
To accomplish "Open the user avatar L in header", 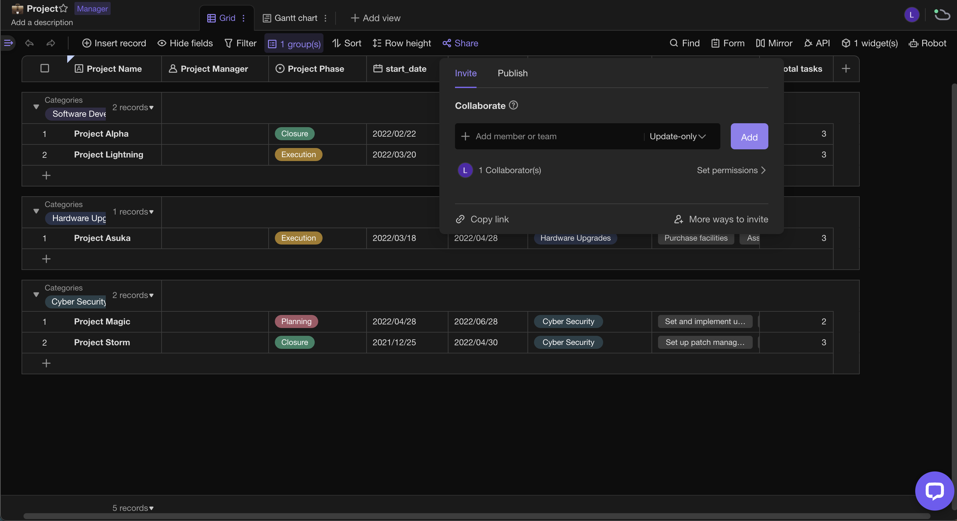I will click(911, 15).
